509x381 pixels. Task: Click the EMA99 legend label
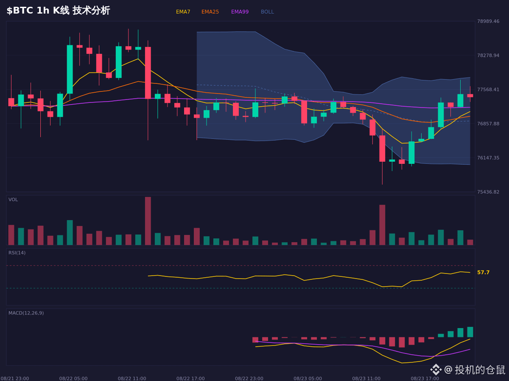240,12
